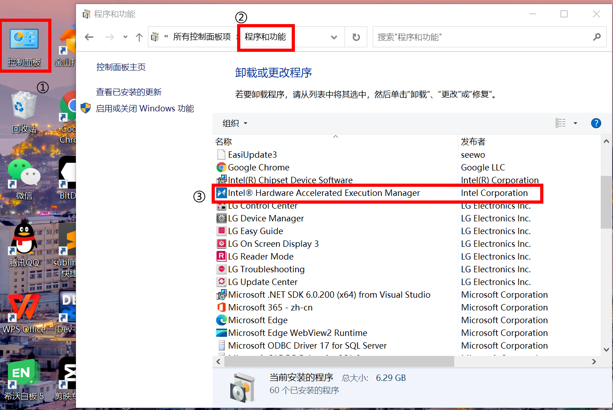Click the seewo publisher cell
Screen dimensions: 613x410
473,155
